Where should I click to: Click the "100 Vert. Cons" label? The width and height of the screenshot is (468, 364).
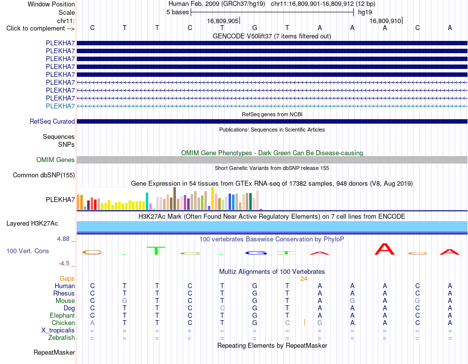click(28, 251)
